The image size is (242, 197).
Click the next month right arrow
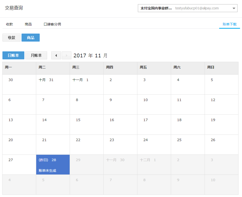(x=66, y=55)
